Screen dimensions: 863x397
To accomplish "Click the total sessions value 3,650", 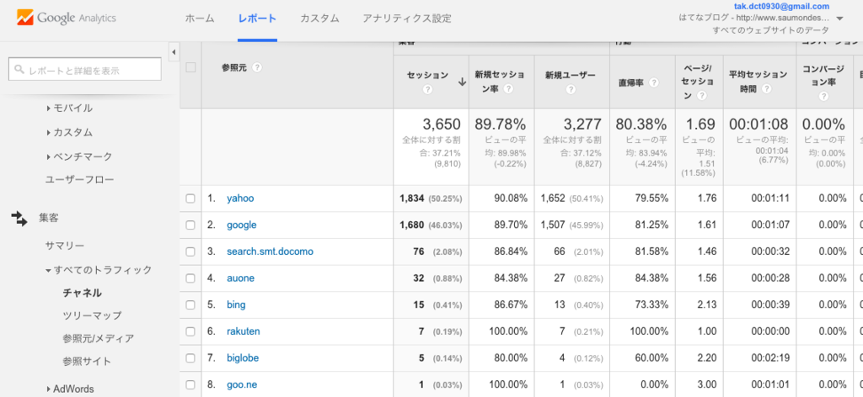I will tap(442, 124).
